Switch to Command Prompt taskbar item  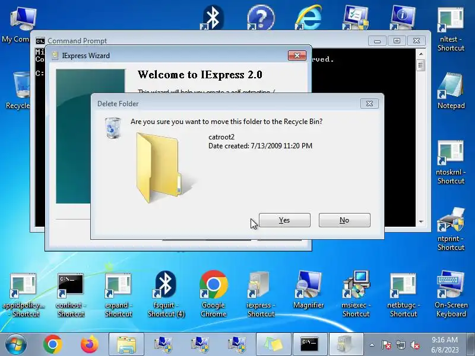click(310, 345)
